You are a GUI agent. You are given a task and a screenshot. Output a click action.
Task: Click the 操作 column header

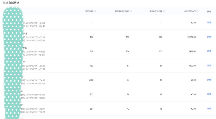(x=209, y=11)
